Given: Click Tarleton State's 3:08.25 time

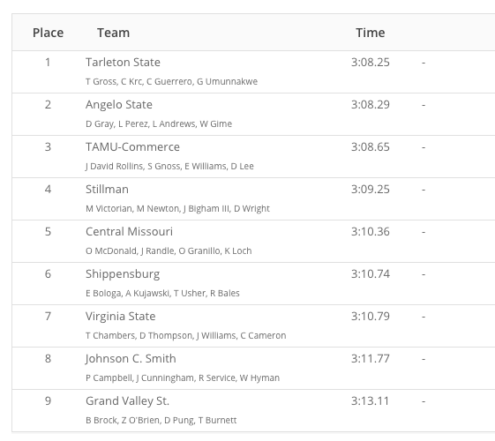Looking at the screenshot, I should click(x=371, y=62).
